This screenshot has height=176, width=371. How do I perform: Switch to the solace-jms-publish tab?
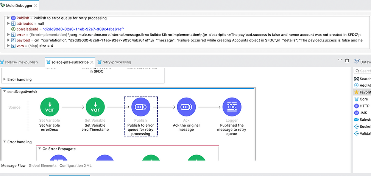coord(19,62)
